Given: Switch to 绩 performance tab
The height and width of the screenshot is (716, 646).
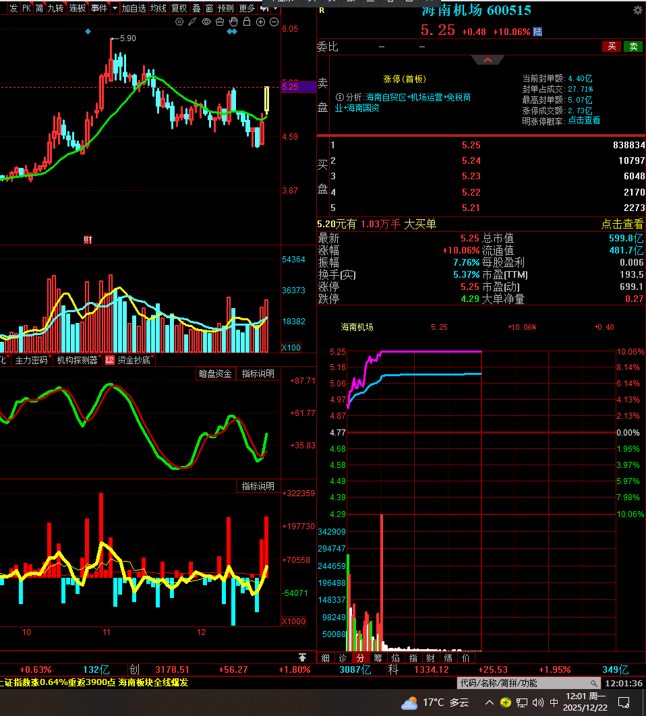Looking at the screenshot, I should pos(448,657).
